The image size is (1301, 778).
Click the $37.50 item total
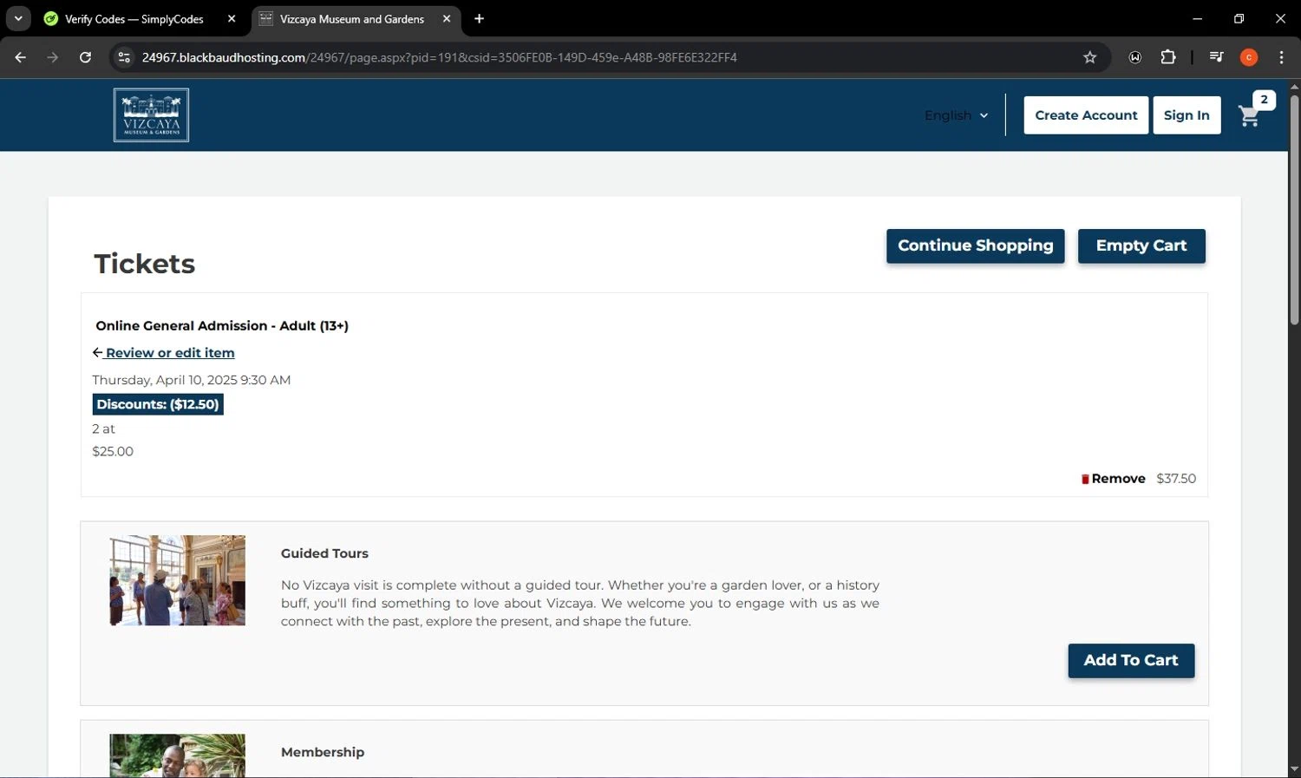click(x=1176, y=479)
